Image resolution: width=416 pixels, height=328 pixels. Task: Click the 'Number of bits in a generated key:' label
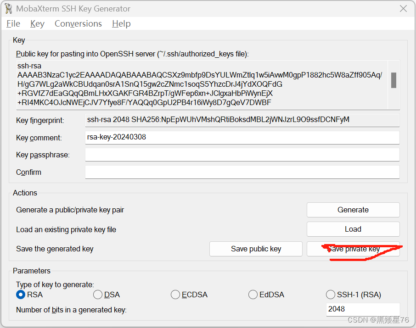pos(71,310)
